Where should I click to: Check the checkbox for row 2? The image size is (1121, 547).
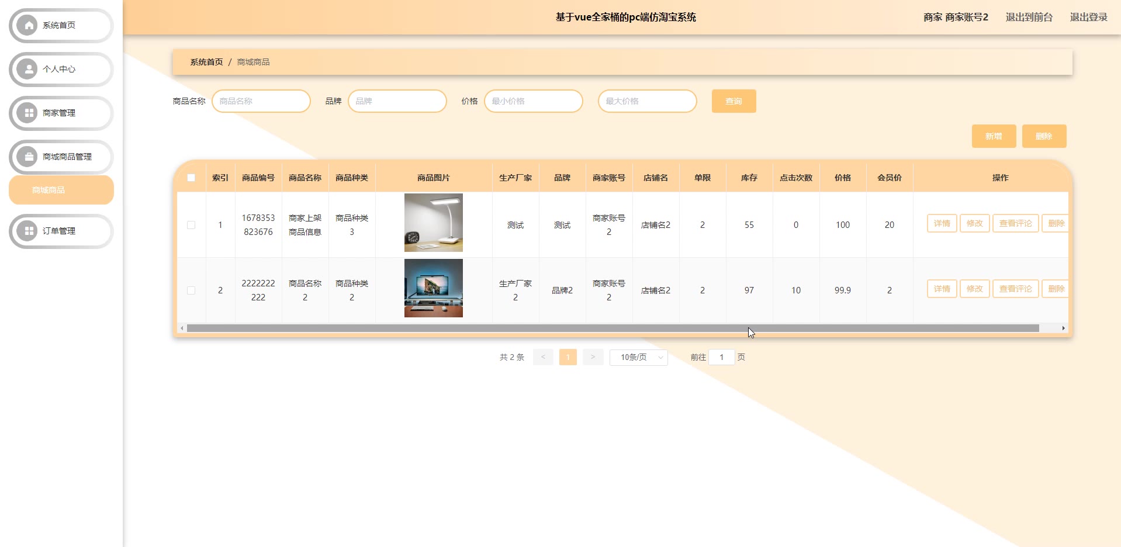tap(191, 290)
